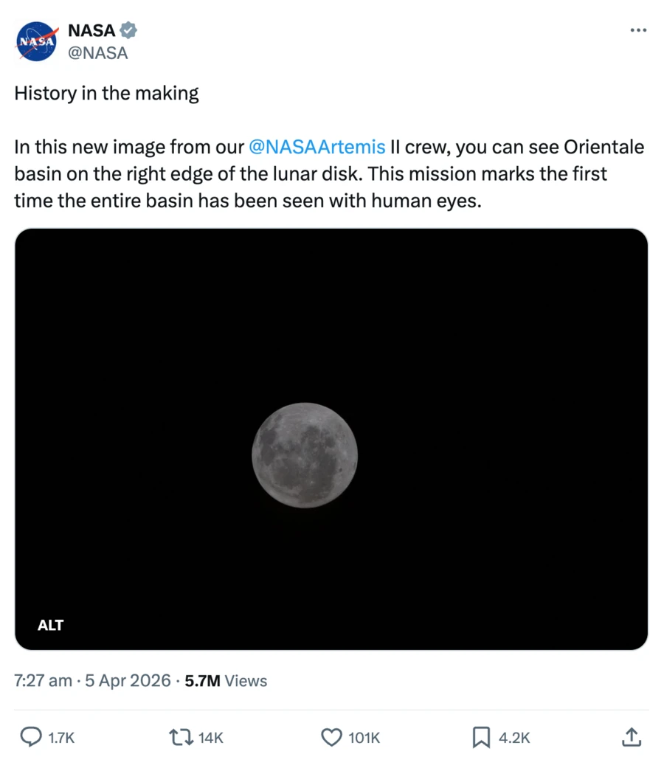Click the NASA display name

click(x=91, y=31)
